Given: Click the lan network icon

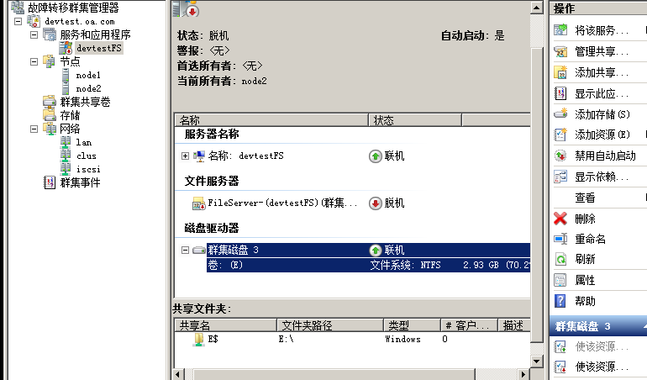Looking at the screenshot, I should click(66, 142).
